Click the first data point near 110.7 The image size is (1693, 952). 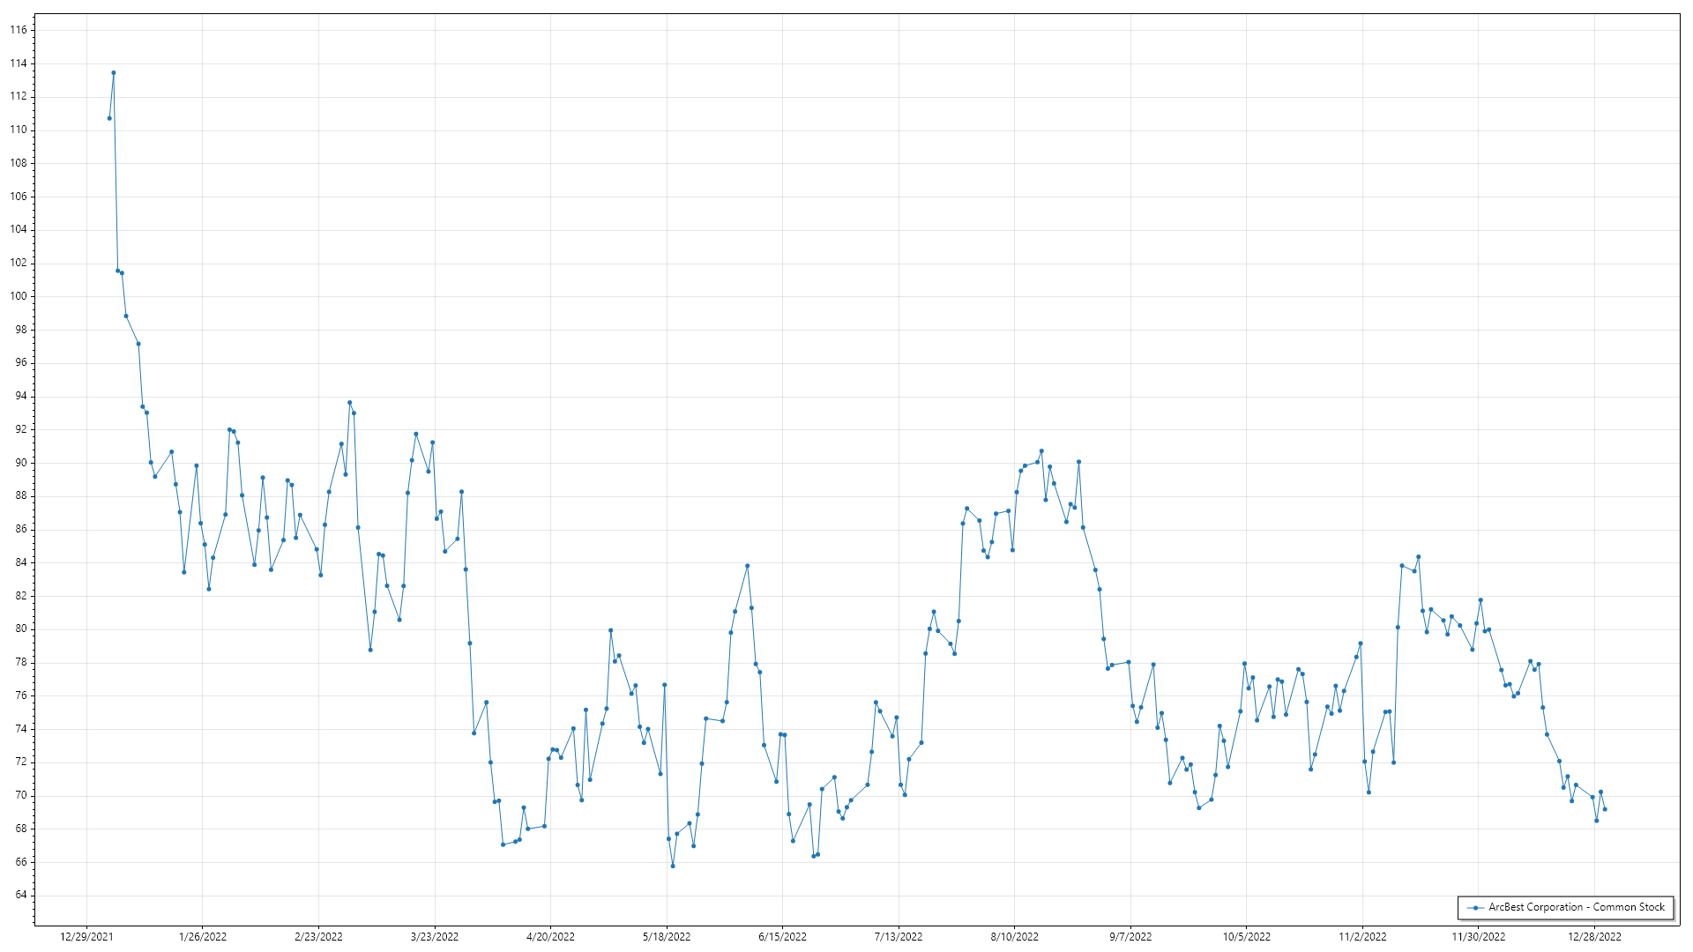coord(109,118)
